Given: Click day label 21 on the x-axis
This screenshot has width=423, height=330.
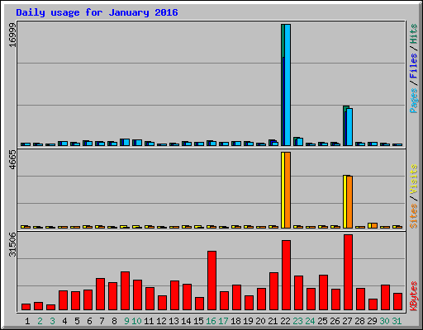Looking at the screenshot, I should pyautogui.click(x=273, y=321).
